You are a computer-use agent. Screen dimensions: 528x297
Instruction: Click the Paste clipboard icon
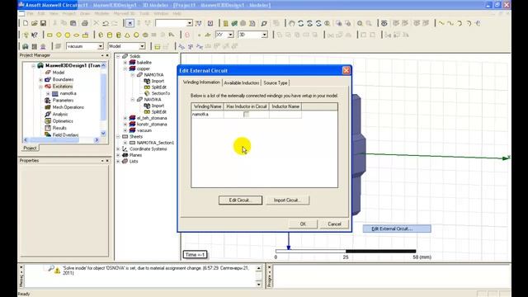pos(73,23)
